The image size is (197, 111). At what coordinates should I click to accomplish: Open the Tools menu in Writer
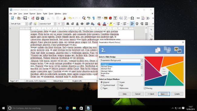coord(51,14)
